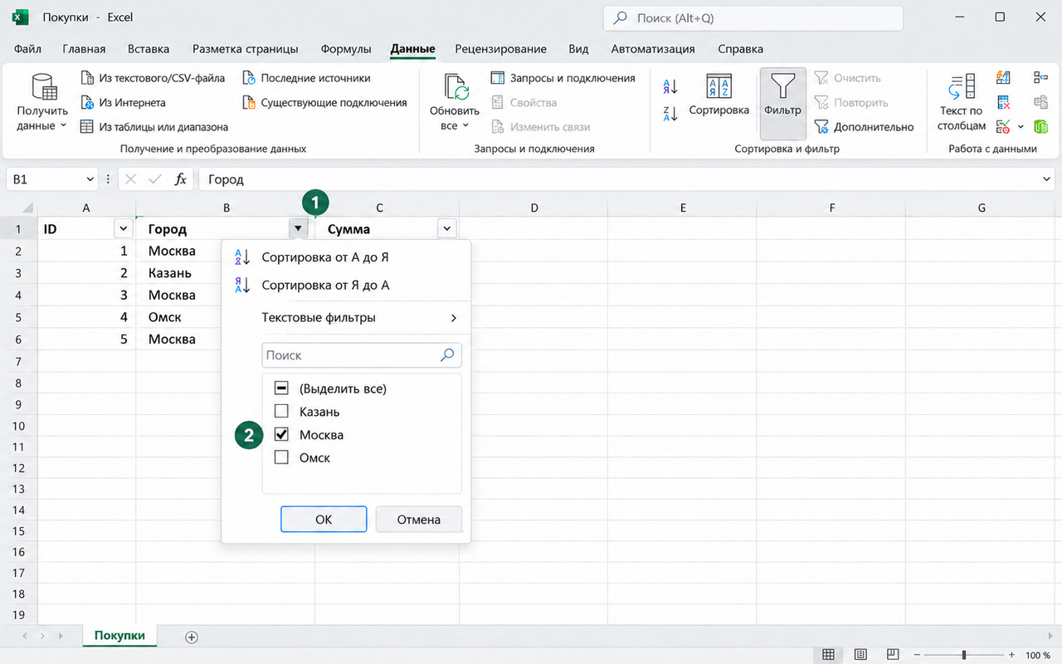
Task: Import data from a text/CSV file
Action: [x=153, y=78]
